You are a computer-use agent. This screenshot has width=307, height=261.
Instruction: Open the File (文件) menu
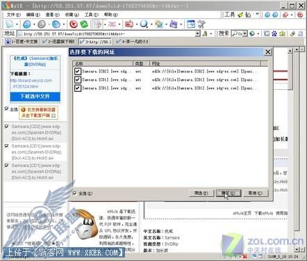coord(14,15)
